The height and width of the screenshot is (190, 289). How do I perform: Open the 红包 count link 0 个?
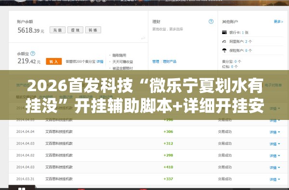[235, 67]
